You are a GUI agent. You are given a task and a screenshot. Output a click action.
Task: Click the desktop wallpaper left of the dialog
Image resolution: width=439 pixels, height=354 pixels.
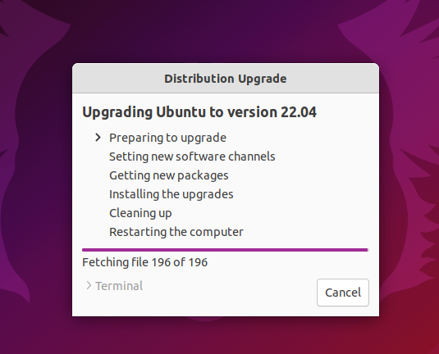tap(36, 190)
